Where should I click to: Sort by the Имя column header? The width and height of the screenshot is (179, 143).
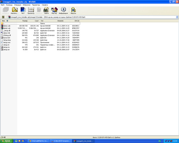(9, 21)
